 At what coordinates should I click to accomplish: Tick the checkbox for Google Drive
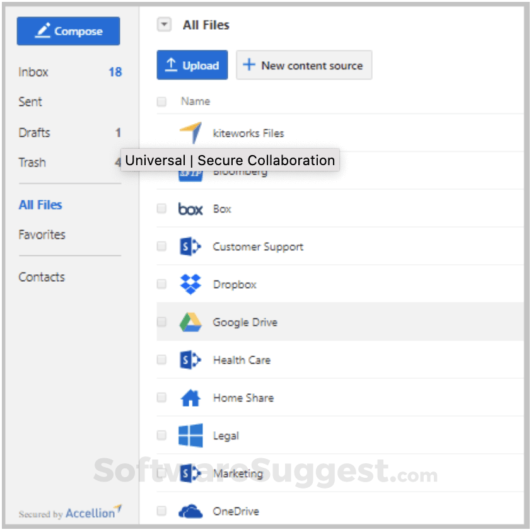click(x=161, y=322)
